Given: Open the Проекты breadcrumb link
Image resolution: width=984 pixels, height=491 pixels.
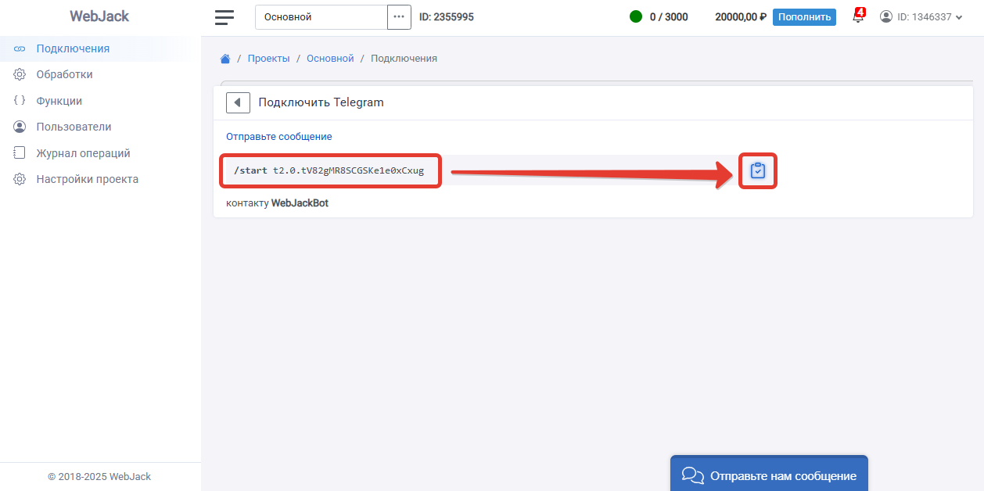Looking at the screenshot, I should (269, 59).
